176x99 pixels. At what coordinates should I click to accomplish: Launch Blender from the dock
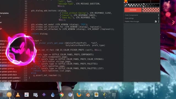click(x=88, y=95)
